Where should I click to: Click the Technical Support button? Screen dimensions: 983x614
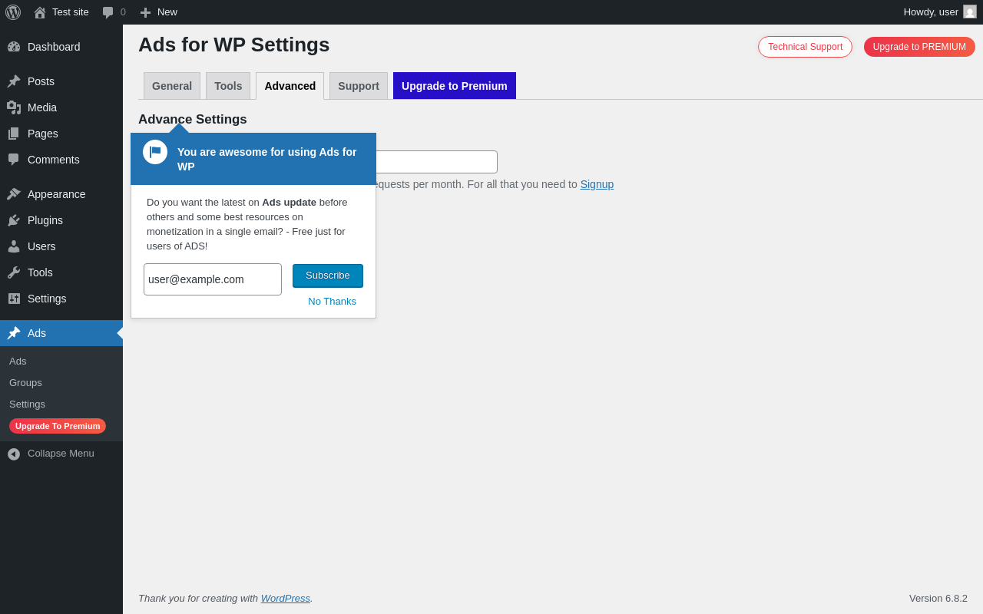805,47
